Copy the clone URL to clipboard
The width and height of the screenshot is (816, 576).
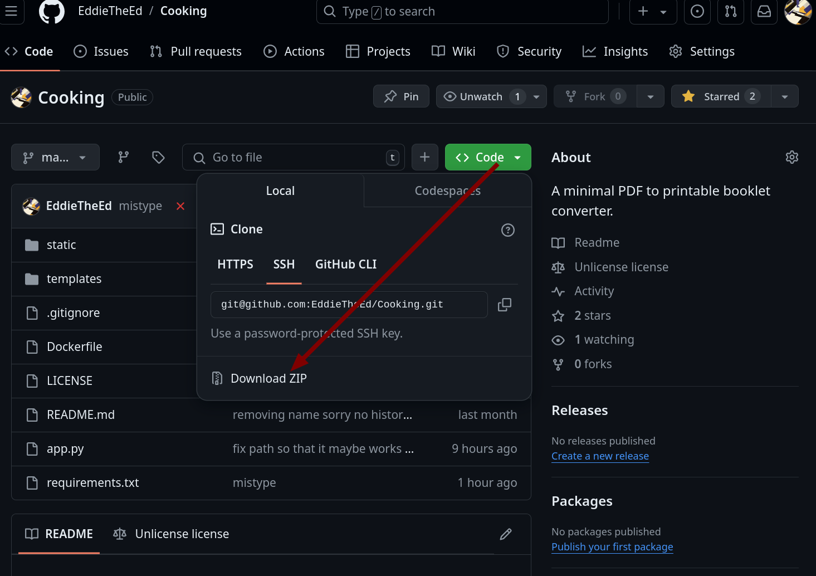coord(505,305)
